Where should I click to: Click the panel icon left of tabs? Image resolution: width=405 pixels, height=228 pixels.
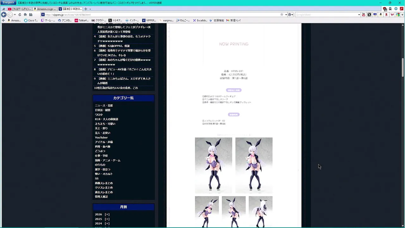3,9
